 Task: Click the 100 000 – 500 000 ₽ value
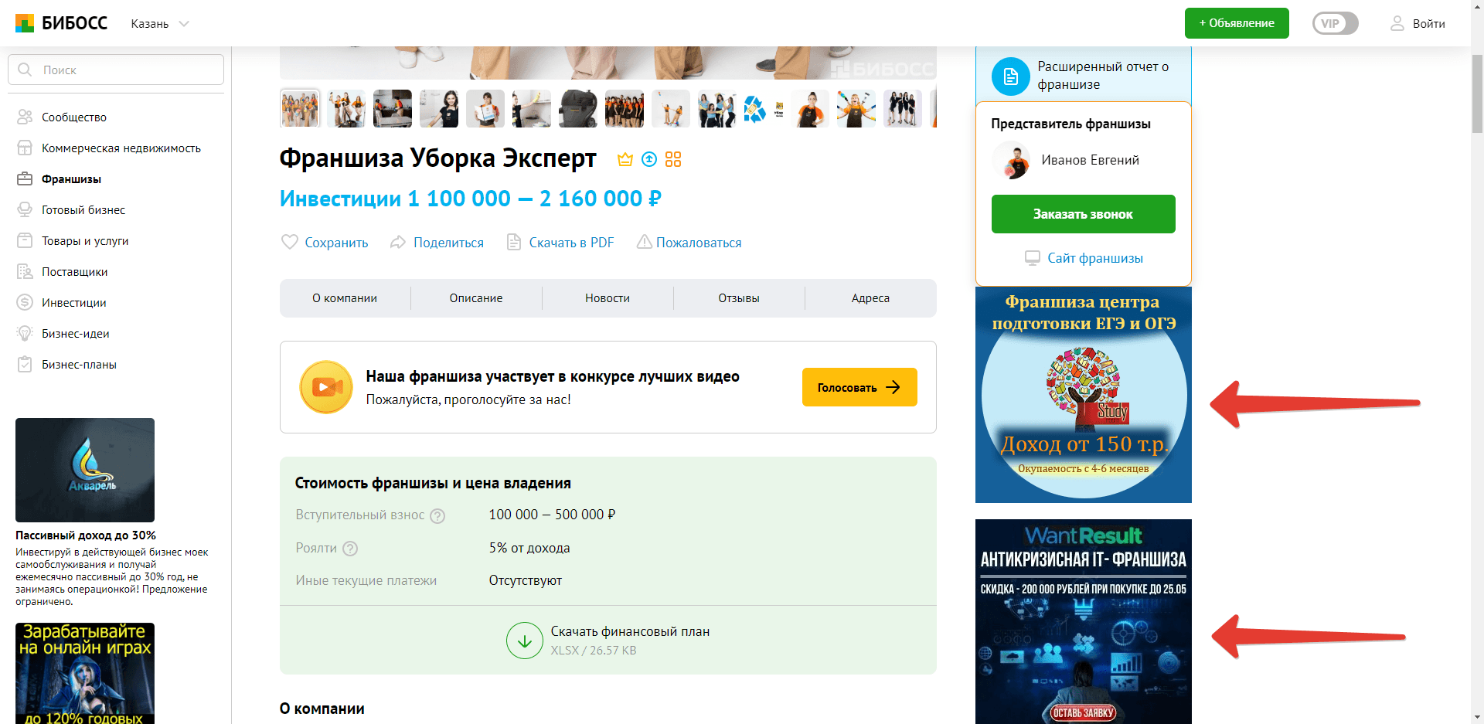point(552,515)
